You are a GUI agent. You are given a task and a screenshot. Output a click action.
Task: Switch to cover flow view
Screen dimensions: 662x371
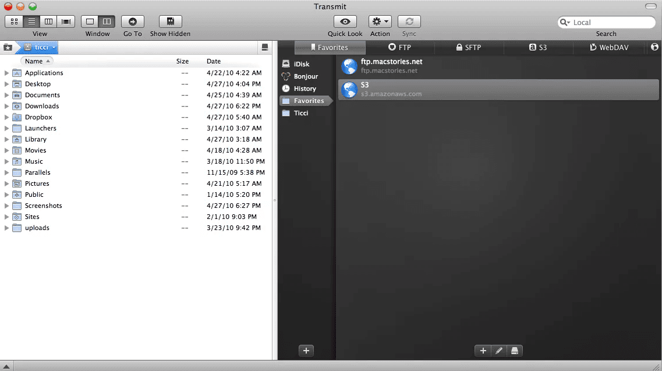(x=66, y=22)
